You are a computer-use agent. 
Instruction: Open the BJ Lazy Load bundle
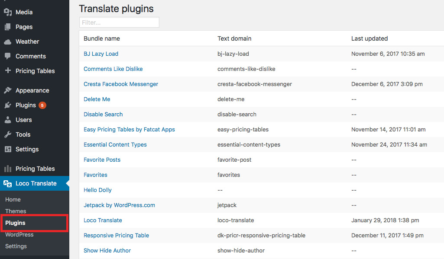(101, 54)
